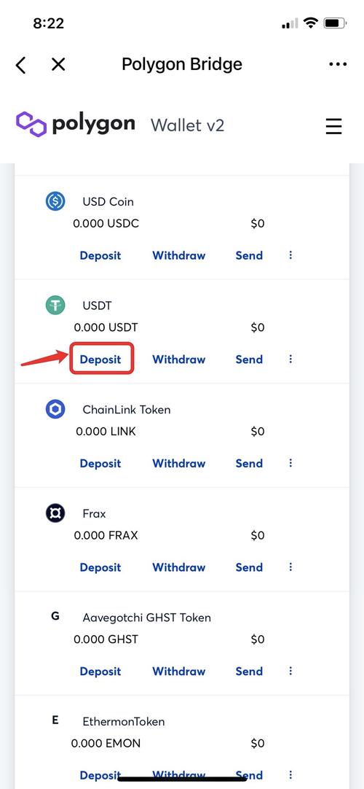The image size is (364, 789).
Task: Expand more options for USDT row
Action: [x=290, y=359]
